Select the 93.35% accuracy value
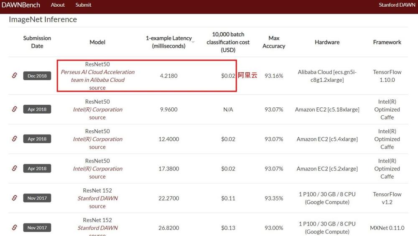Image resolution: width=418 pixels, height=236 pixels. (x=274, y=198)
